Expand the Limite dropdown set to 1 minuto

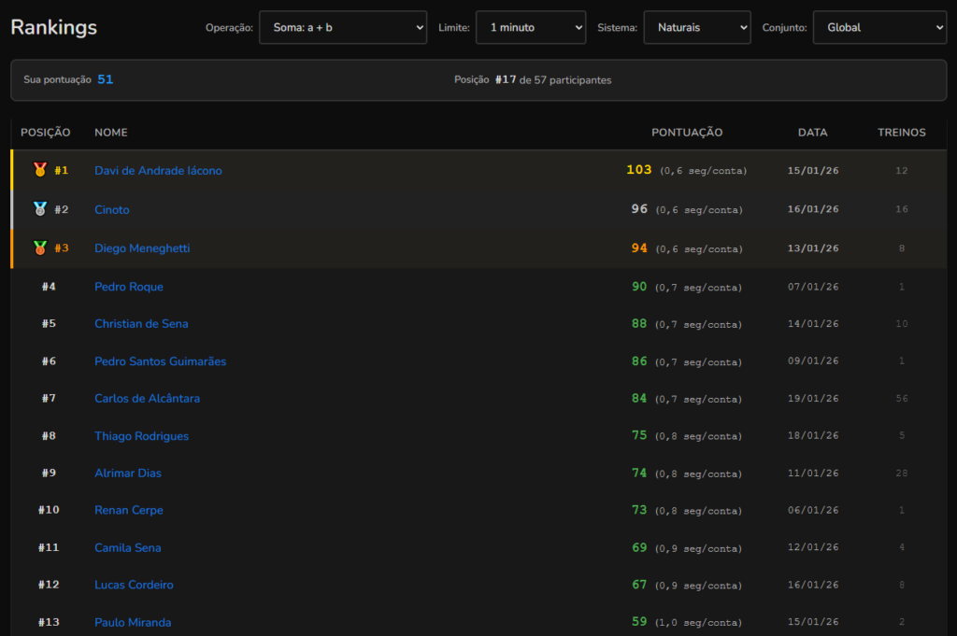click(530, 28)
